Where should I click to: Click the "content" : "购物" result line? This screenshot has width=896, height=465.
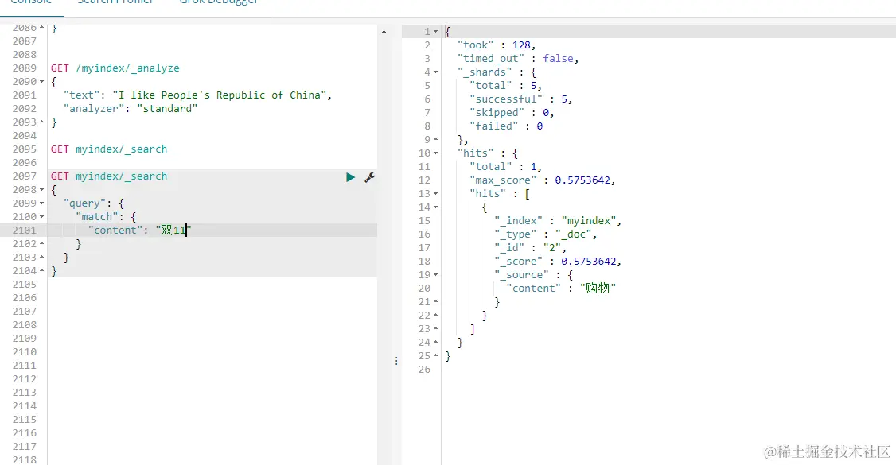561,288
